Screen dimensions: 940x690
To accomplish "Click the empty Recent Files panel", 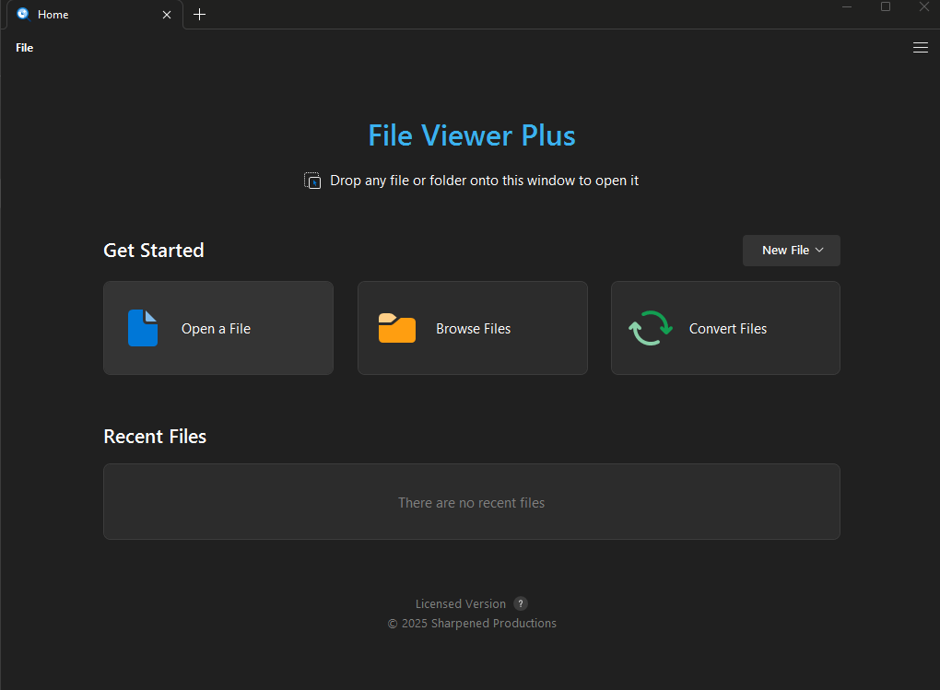I will coord(471,502).
